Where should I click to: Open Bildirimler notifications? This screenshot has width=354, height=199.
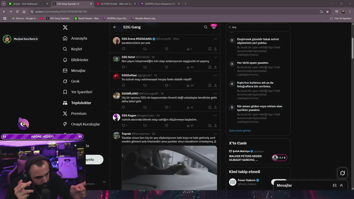click(76, 60)
